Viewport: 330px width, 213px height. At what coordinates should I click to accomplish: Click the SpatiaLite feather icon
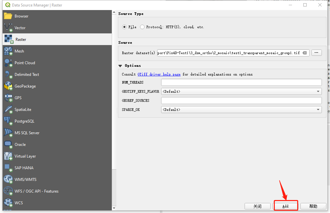coord(8,110)
